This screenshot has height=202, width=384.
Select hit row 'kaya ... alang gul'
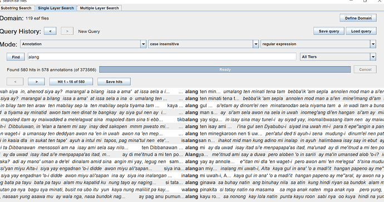tap(192, 105)
